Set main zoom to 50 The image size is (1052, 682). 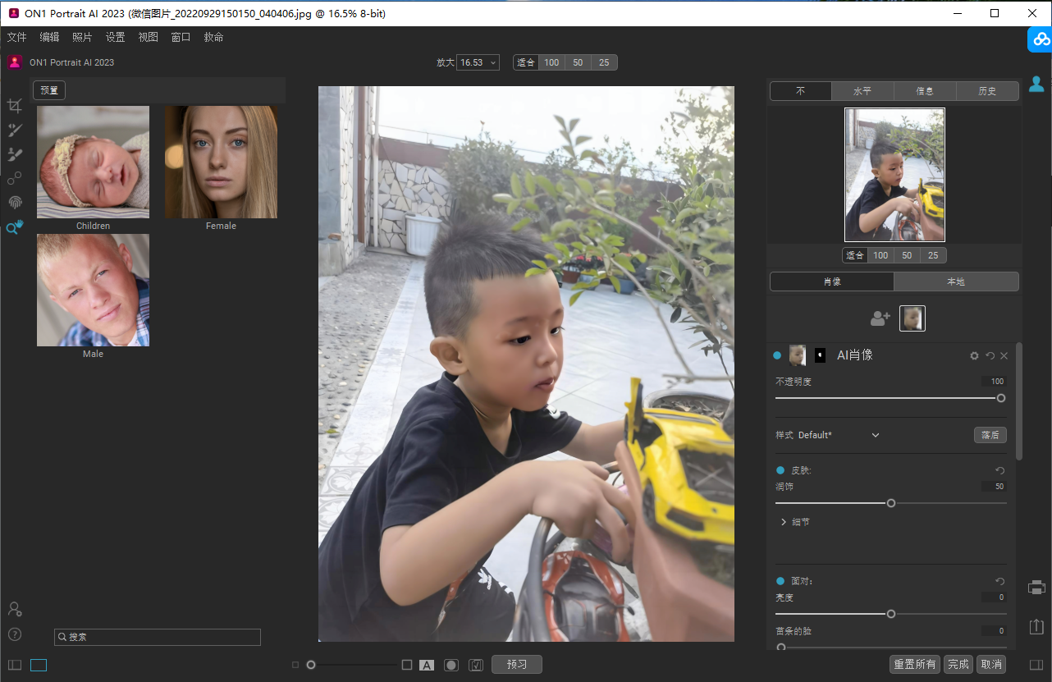[x=578, y=62]
